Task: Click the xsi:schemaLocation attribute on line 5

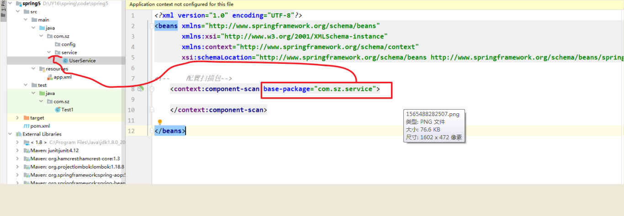Action: tap(402, 58)
